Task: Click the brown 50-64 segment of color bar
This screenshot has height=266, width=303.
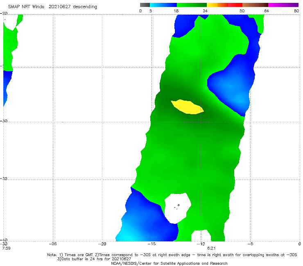Action: pyautogui.click(x=255, y=5)
